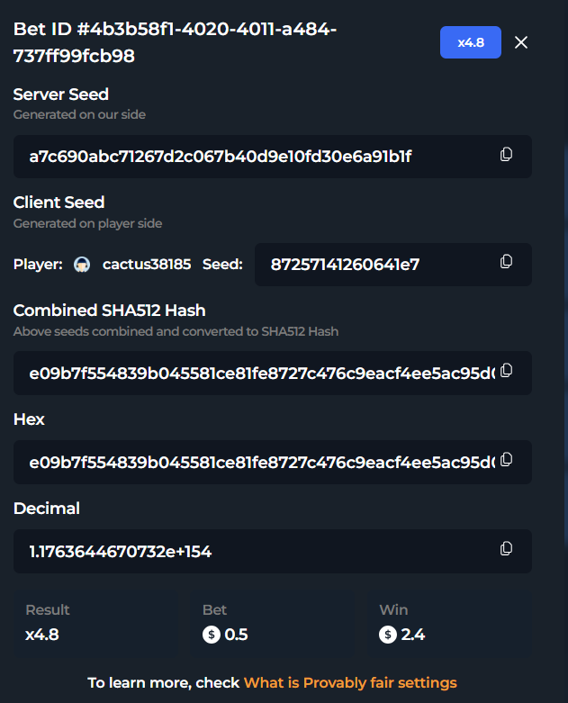The image size is (568, 703).
Task: Select the server seed text field
Action: pyautogui.click(x=273, y=157)
